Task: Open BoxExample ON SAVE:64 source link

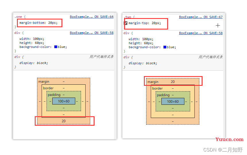Action: click(x=92, y=17)
